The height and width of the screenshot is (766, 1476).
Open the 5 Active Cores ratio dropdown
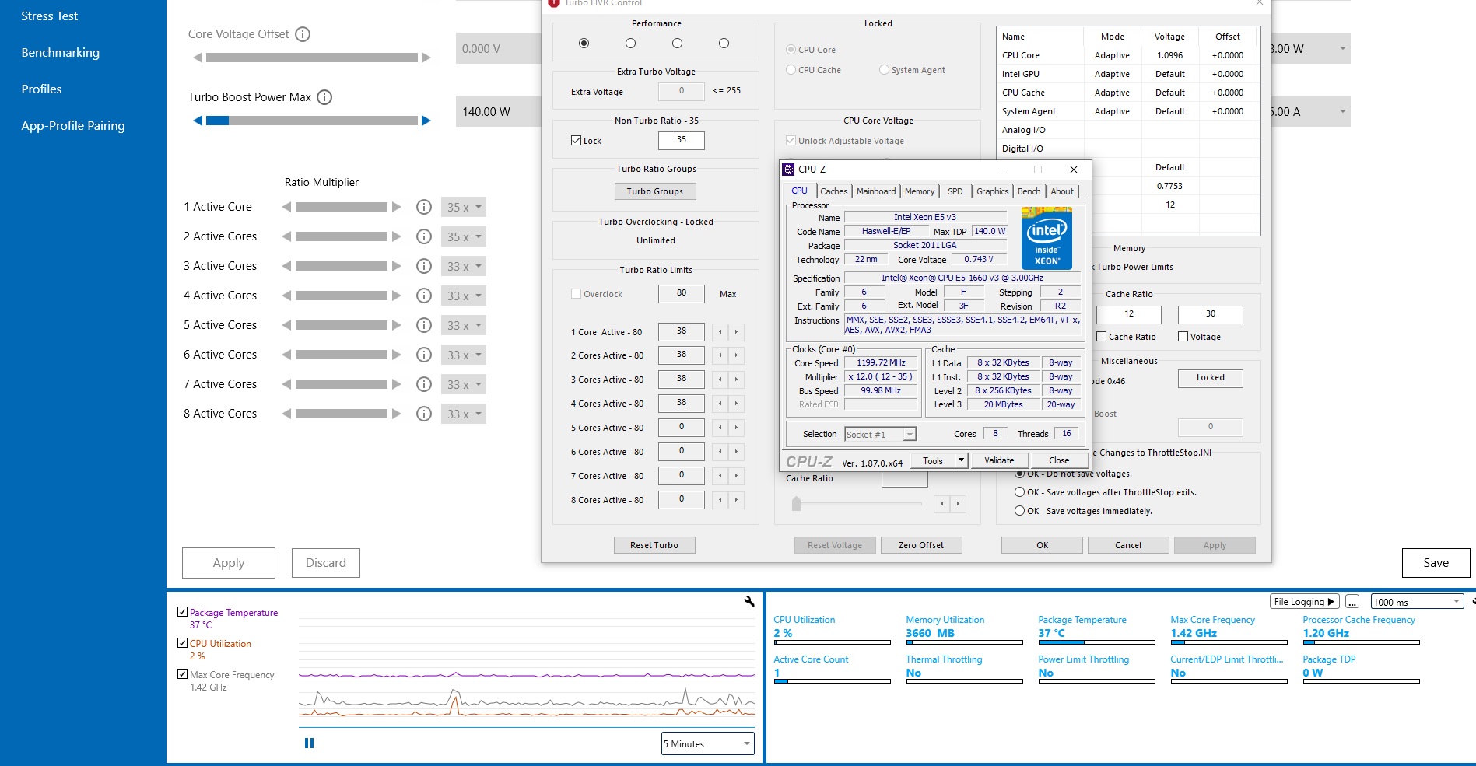[464, 326]
